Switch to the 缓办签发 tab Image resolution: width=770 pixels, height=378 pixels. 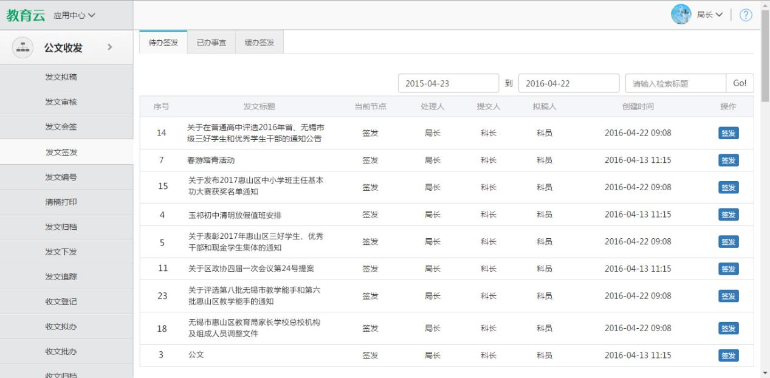pos(259,43)
